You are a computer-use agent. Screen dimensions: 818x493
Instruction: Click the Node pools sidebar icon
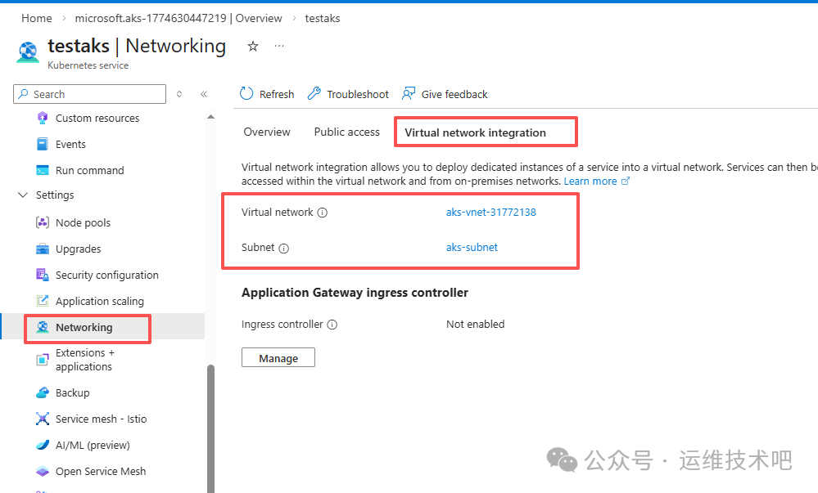point(43,222)
